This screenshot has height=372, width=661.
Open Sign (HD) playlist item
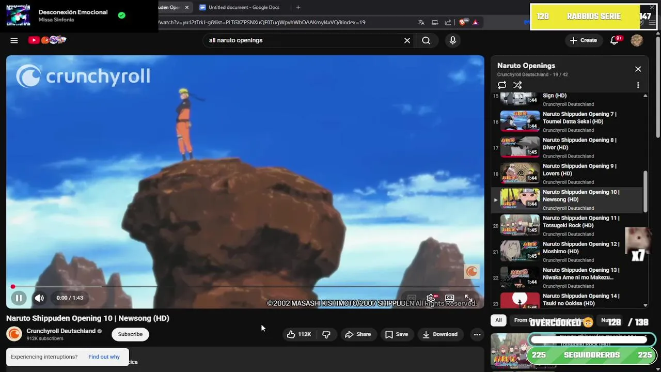click(568, 100)
